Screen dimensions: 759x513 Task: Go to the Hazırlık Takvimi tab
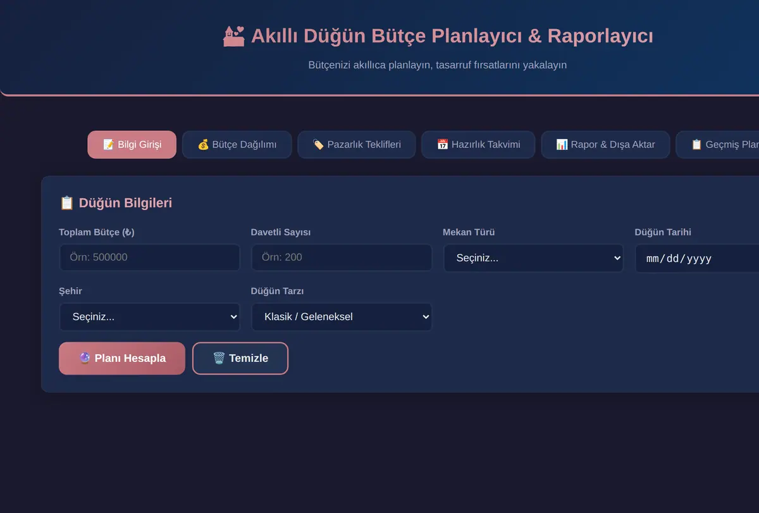tap(478, 145)
